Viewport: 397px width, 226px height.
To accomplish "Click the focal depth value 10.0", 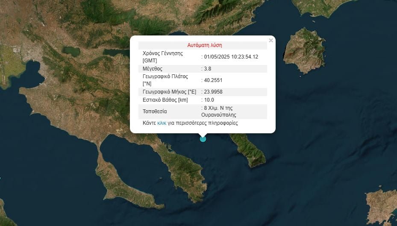I will pyautogui.click(x=210, y=100).
